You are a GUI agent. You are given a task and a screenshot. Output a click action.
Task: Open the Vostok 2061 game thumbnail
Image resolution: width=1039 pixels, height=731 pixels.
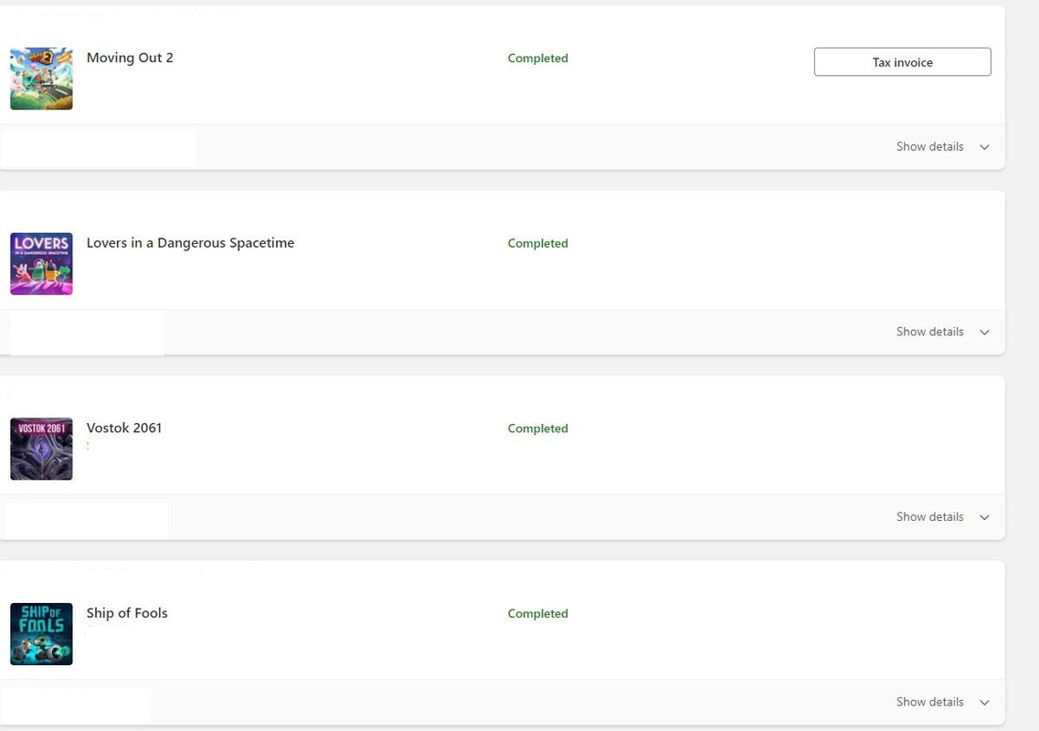41,449
